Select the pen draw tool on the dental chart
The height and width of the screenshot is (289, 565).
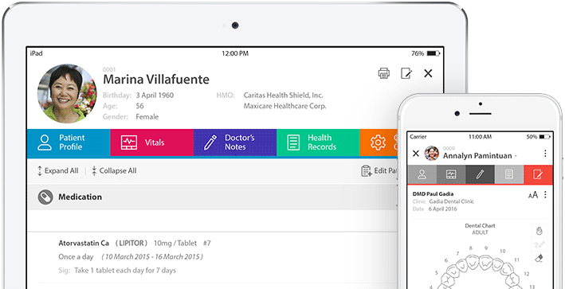coord(539,244)
